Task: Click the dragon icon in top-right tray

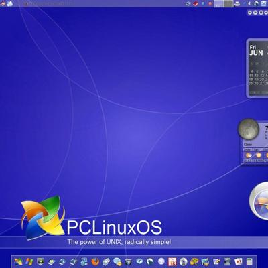Action: tap(257, 3)
